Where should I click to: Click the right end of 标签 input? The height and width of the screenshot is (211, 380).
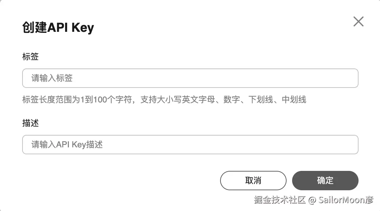(350, 78)
